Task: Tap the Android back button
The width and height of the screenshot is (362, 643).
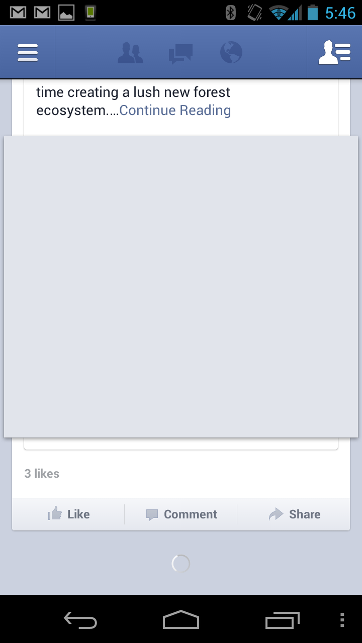Action: [80, 620]
